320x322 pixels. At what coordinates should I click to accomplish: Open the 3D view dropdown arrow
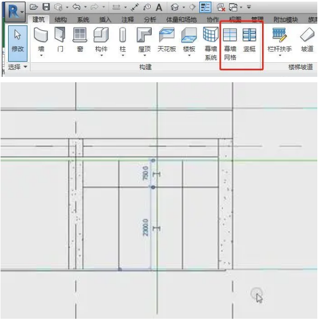coord(184,8)
